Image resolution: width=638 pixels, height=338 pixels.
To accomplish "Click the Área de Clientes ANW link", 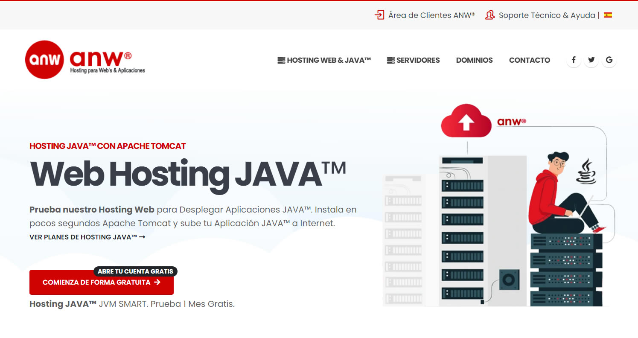I will click(431, 15).
